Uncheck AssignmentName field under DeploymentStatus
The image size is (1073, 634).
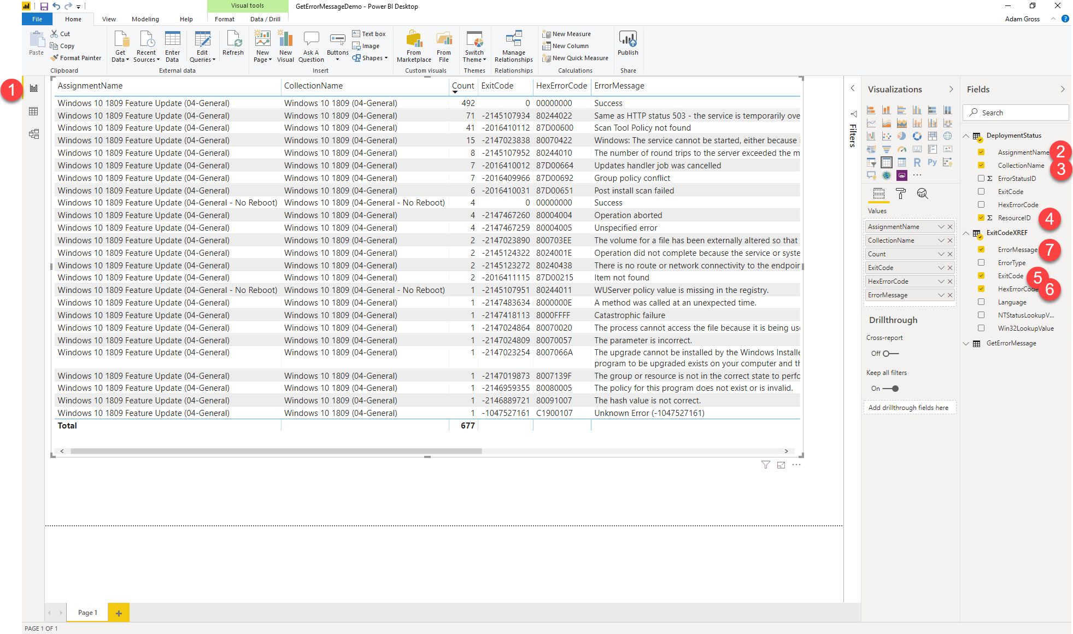click(981, 152)
